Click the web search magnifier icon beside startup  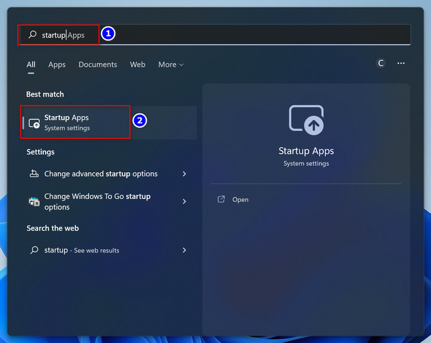pyautogui.click(x=34, y=250)
